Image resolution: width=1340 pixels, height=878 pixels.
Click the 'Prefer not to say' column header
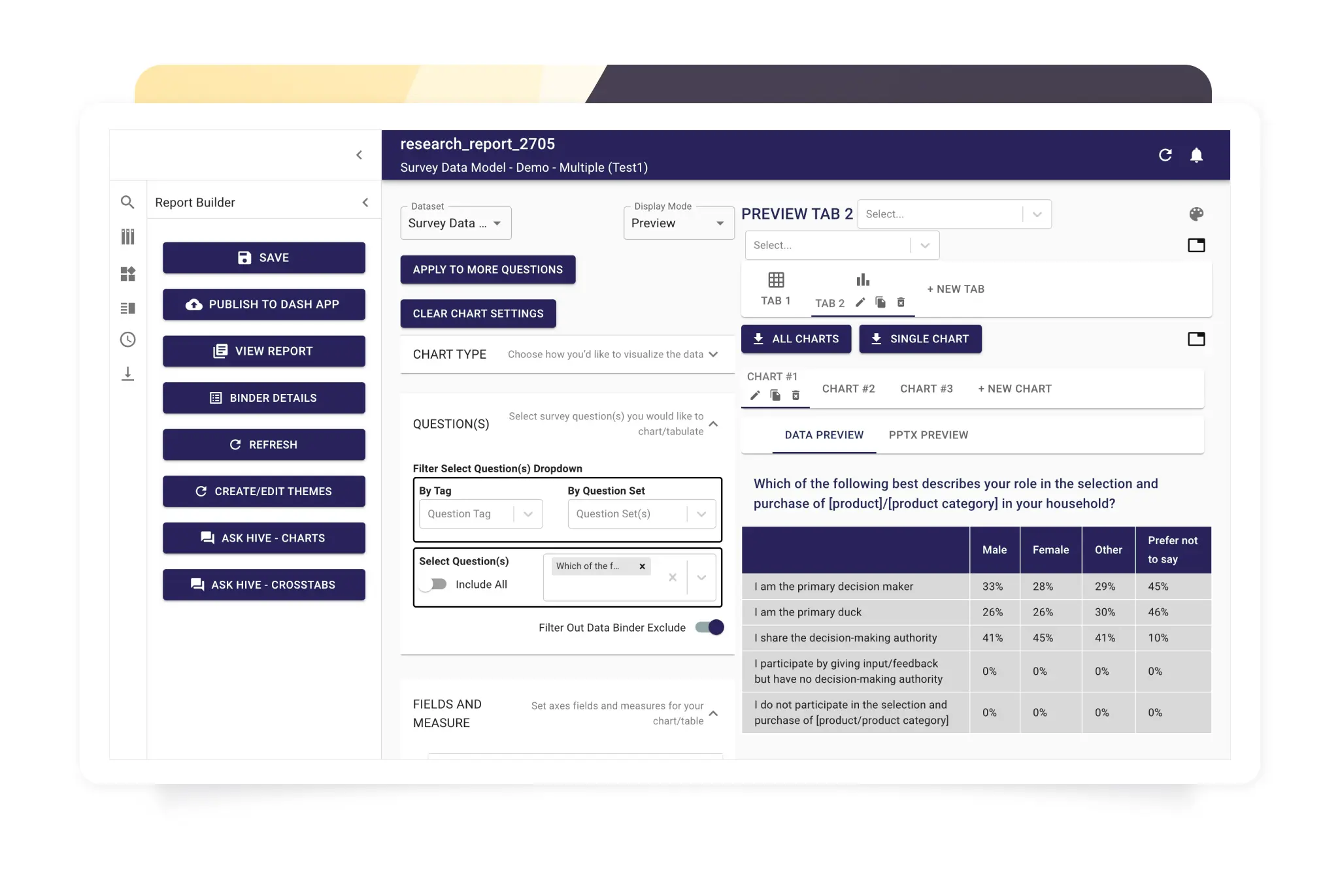point(1173,550)
